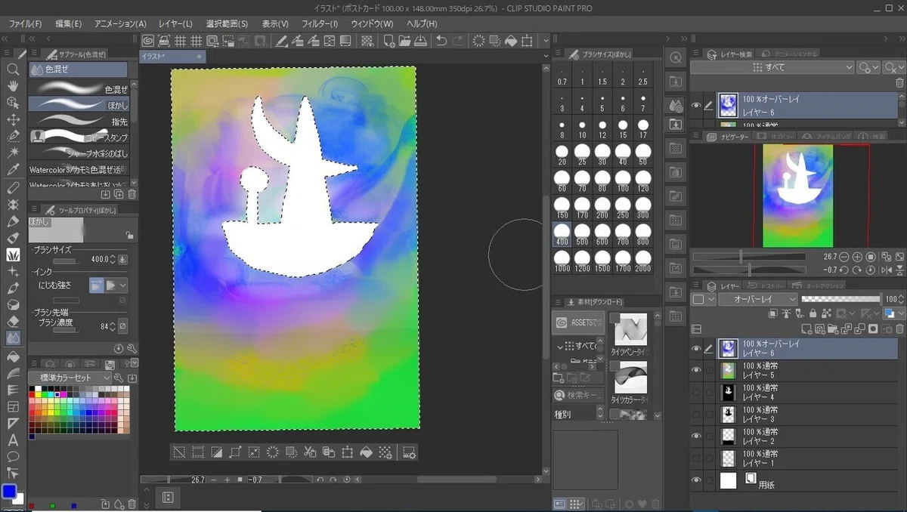Hide レイヤー 5 with its eye icon
907x512 pixels.
point(696,370)
